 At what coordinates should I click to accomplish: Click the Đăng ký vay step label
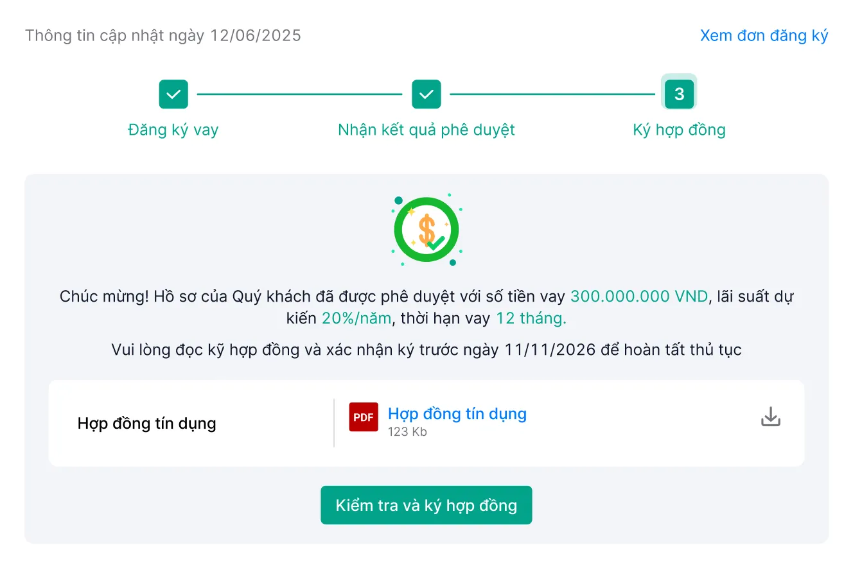(173, 130)
